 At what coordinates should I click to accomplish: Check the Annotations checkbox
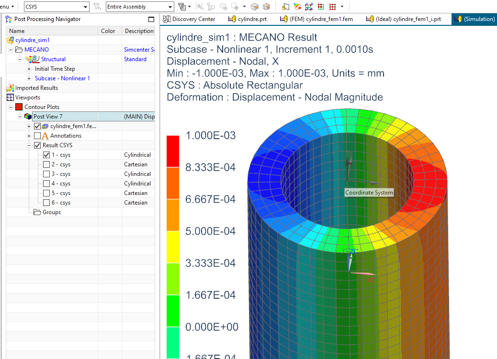(36, 135)
